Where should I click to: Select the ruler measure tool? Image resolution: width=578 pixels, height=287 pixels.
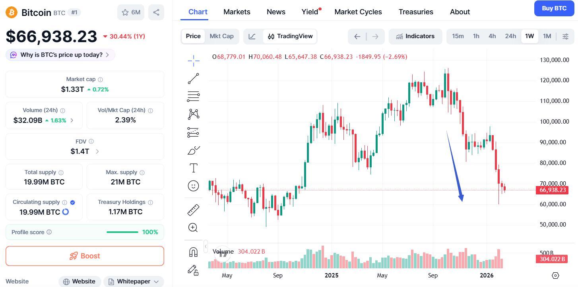[x=193, y=210]
